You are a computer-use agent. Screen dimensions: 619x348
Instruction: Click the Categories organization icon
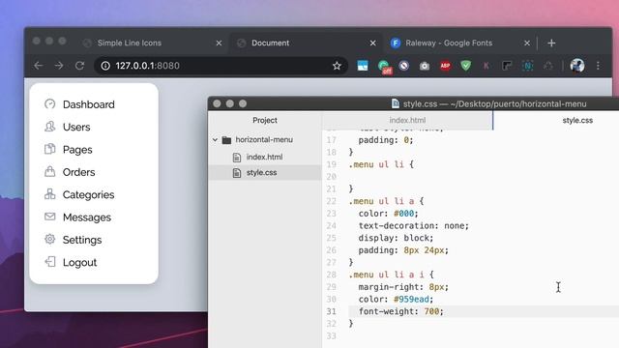point(49,193)
